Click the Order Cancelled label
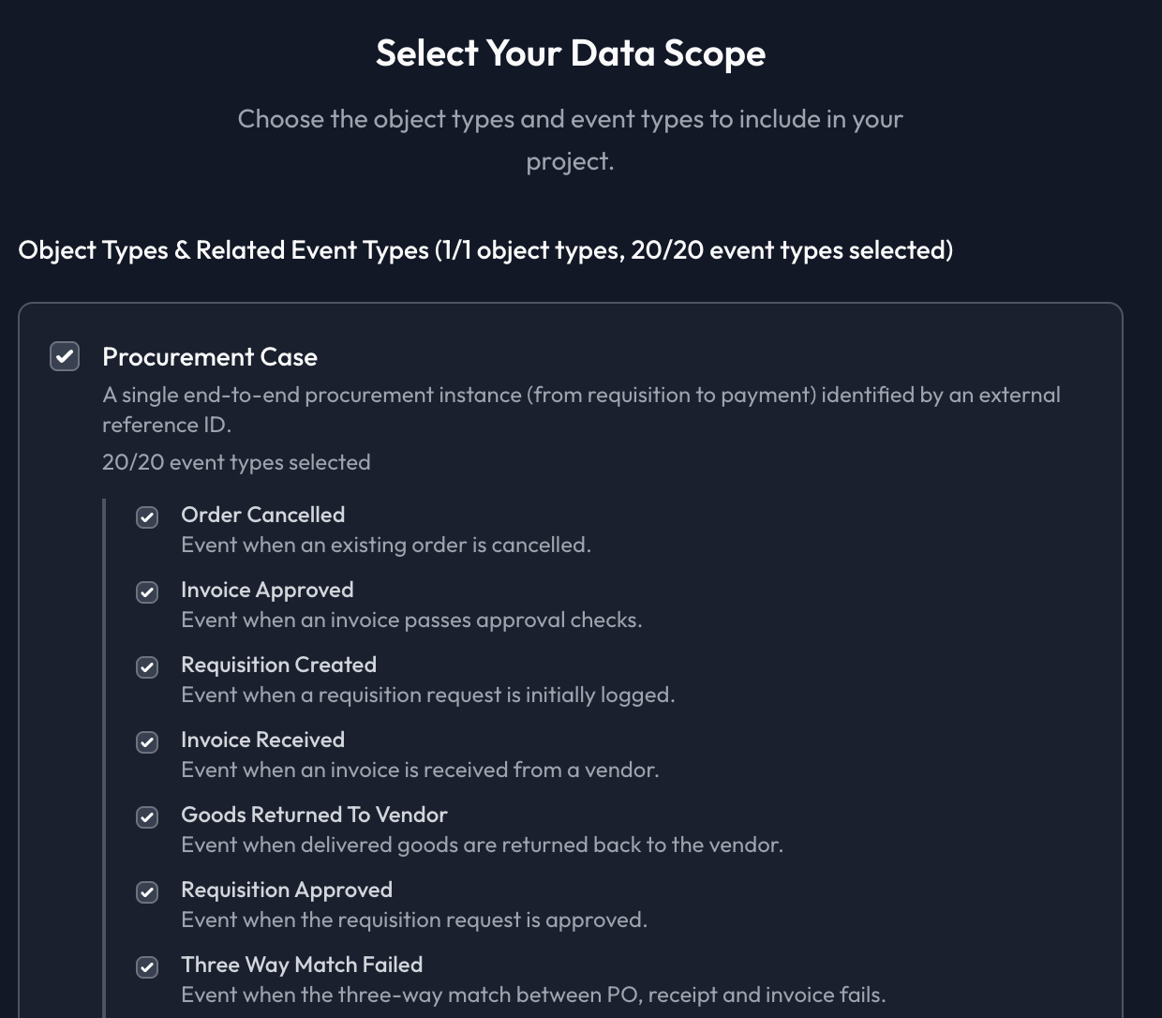 (262, 515)
